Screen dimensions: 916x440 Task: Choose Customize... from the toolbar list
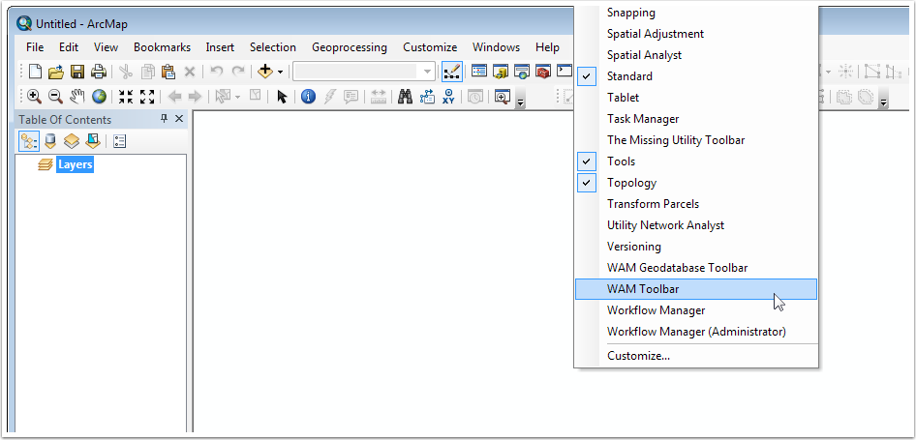click(696, 356)
